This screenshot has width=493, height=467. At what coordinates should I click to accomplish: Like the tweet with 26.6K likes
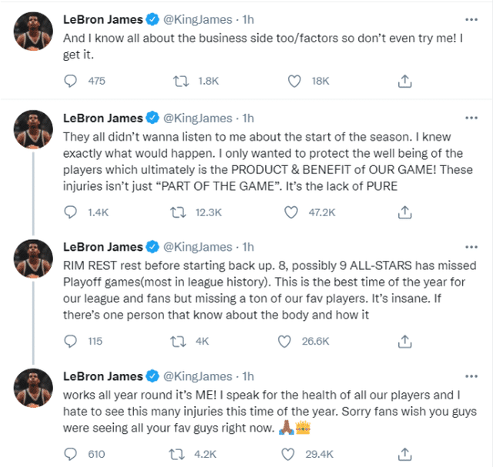coord(284,341)
